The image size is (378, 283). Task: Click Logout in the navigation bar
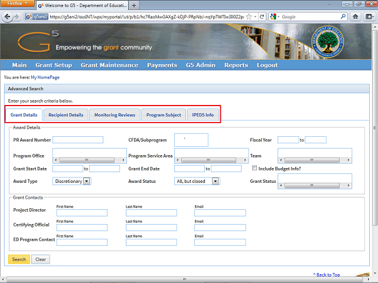click(x=268, y=65)
